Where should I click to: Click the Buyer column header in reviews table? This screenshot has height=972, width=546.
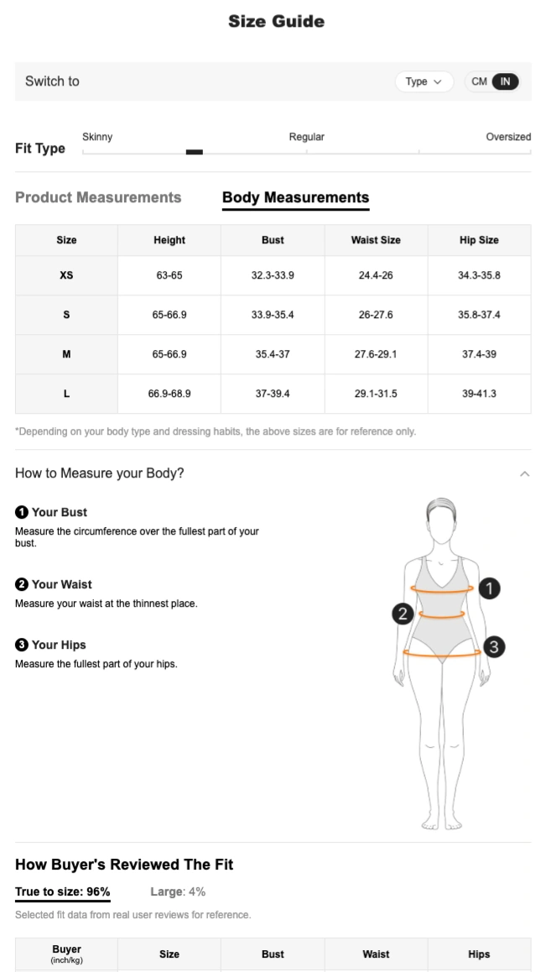click(66, 954)
